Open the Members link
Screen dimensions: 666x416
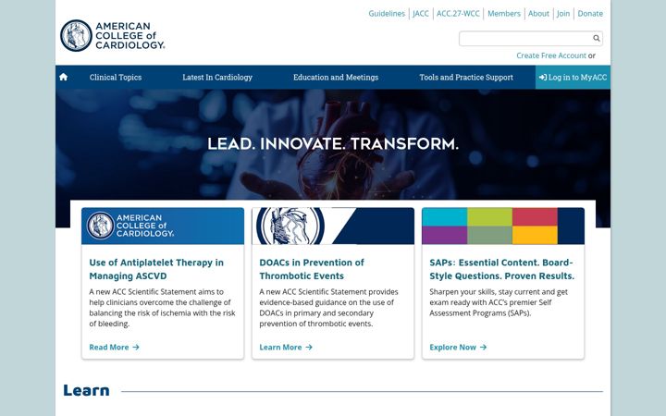pyautogui.click(x=504, y=14)
